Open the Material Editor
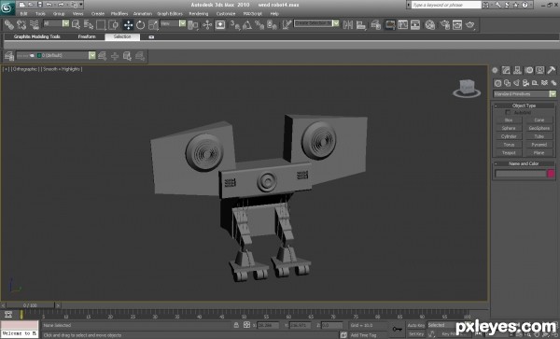560x339 pixels. 430,24
